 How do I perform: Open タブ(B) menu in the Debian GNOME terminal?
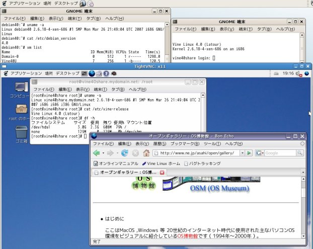pyautogui.click(x=94, y=19)
